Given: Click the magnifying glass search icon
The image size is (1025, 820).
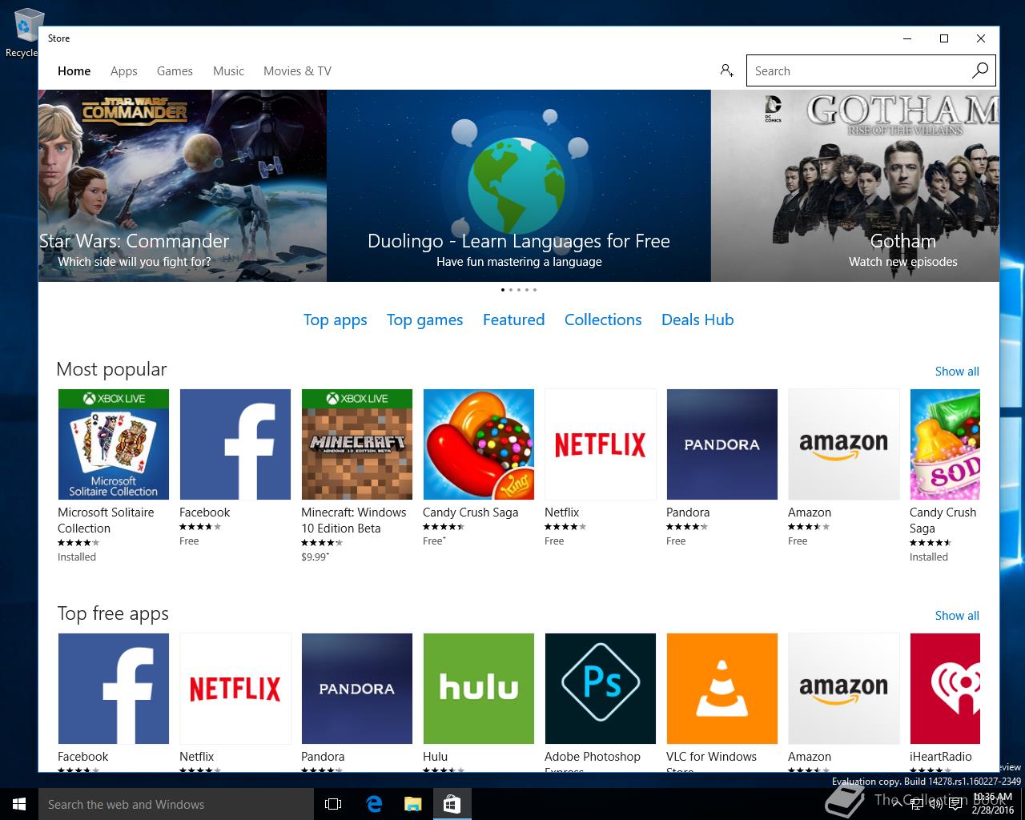Looking at the screenshot, I should (x=980, y=70).
